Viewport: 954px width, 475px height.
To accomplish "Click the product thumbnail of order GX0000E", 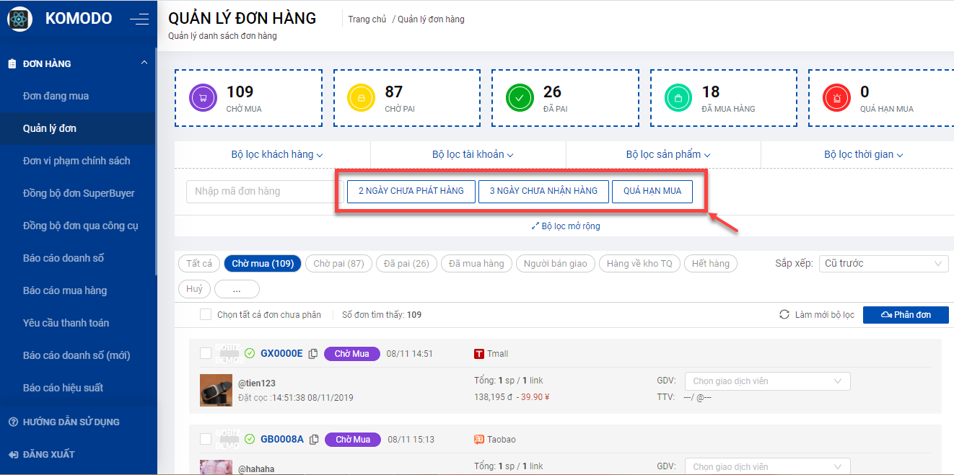I will click(216, 390).
